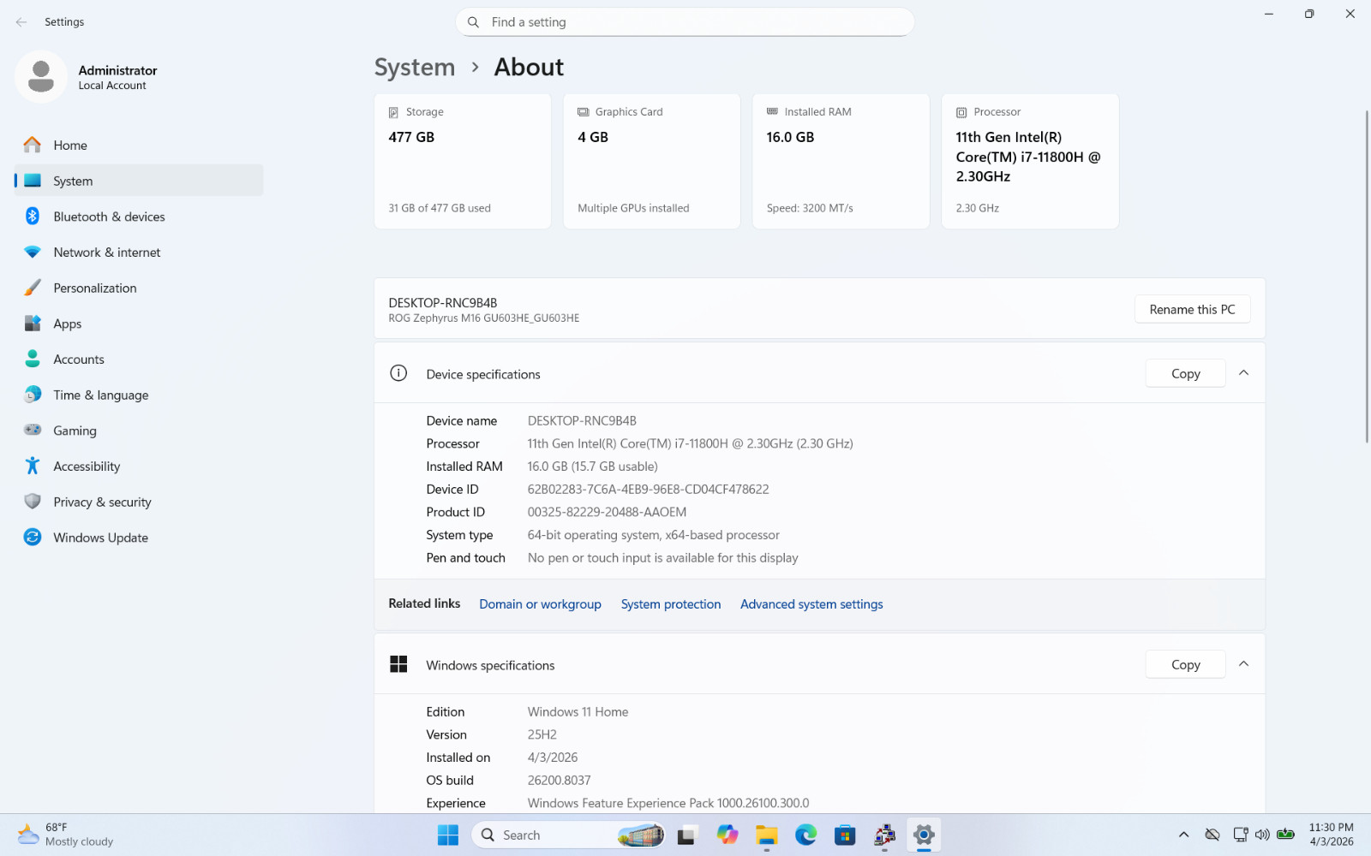This screenshot has width=1371, height=856.
Task: Copy the Windows specifications
Action: [1185, 664]
